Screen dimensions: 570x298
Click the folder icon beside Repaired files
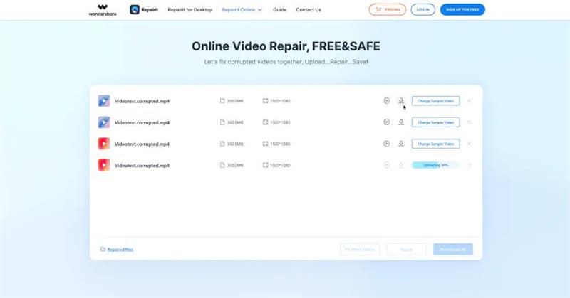pyautogui.click(x=103, y=250)
